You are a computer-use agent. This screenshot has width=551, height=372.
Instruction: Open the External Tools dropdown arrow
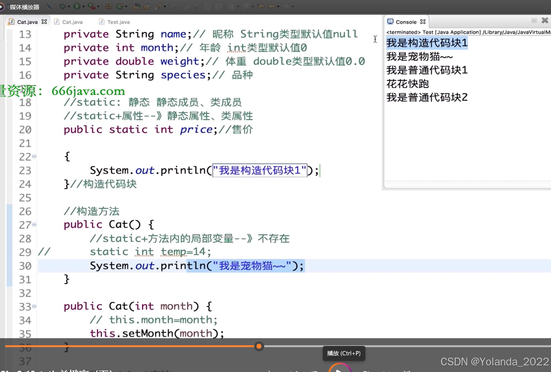98,7
